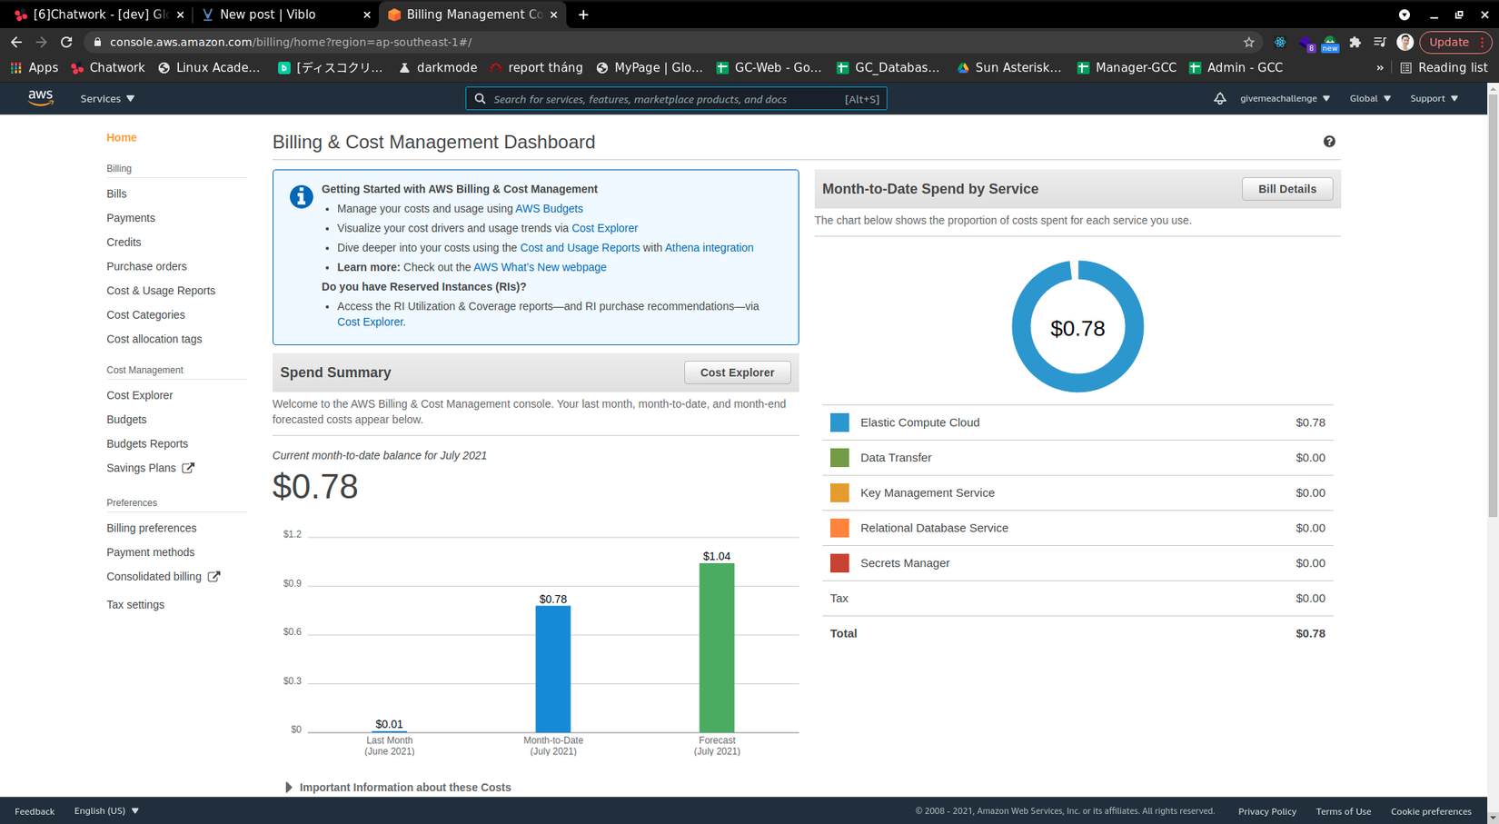Image resolution: width=1499 pixels, height=824 pixels.
Task: Open the media controls icon
Action: coord(1380,42)
